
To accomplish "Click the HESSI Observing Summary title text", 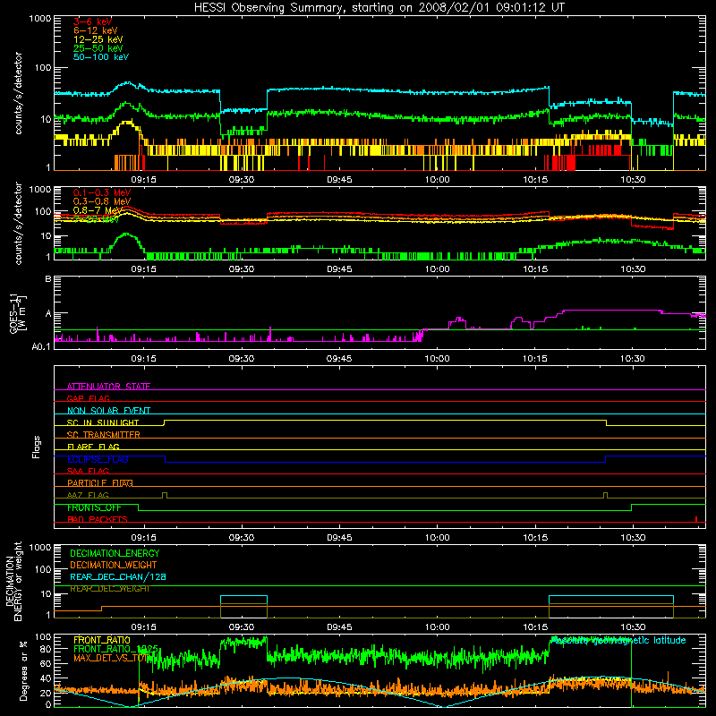I will pos(379,8).
